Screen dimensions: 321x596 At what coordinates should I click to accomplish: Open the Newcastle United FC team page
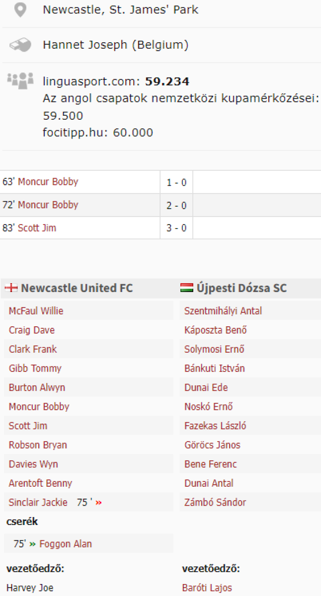(77, 288)
